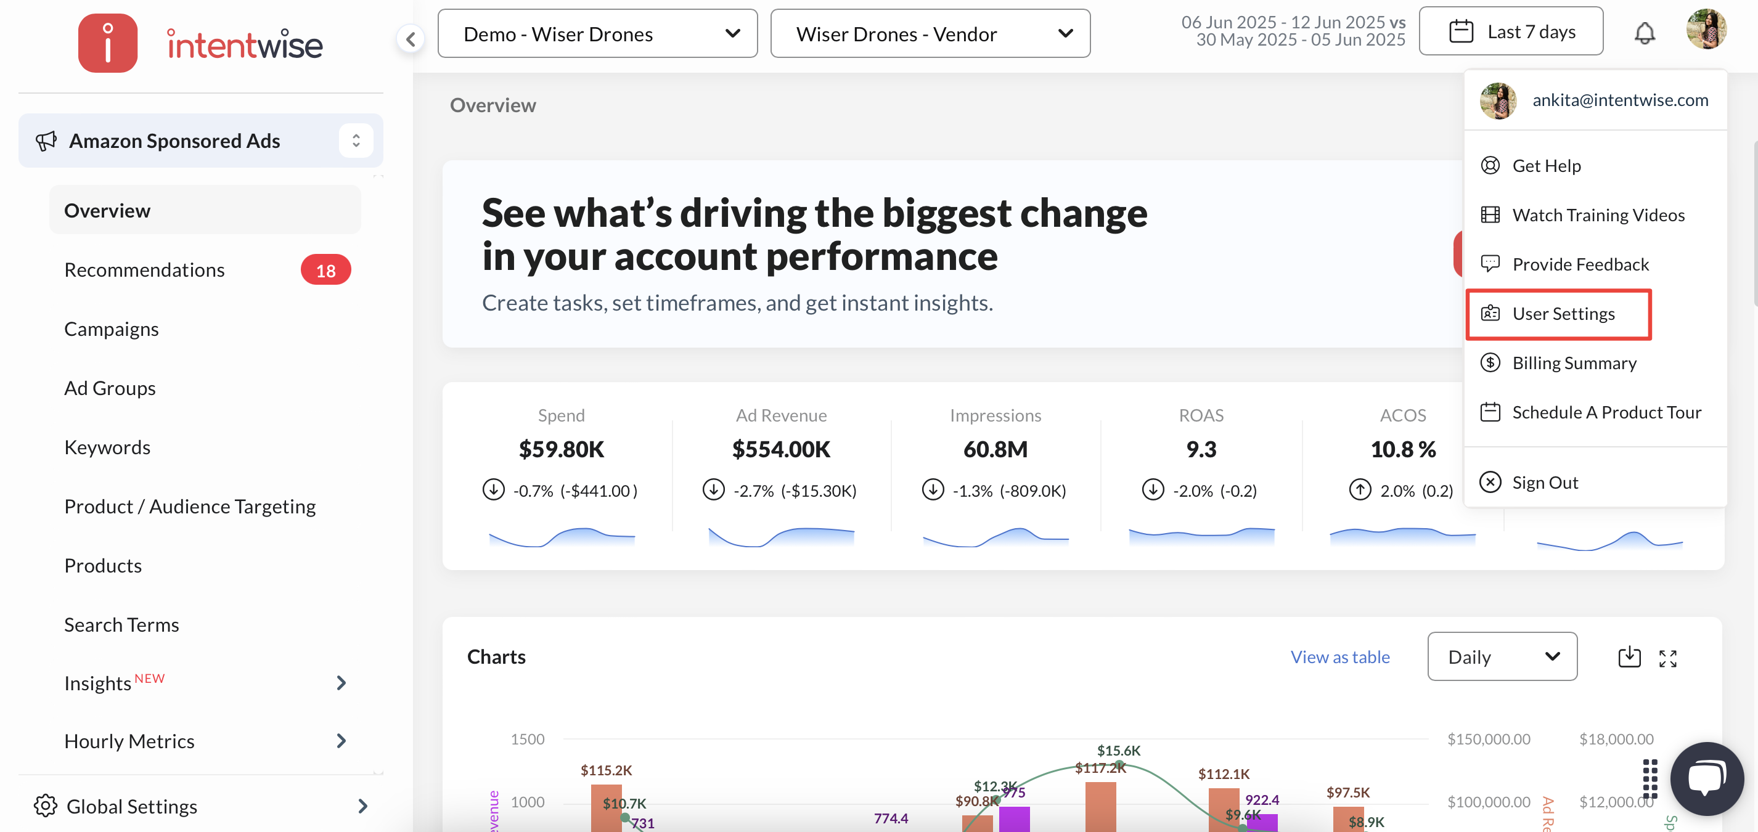Open Ad Groups page
The width and height of the screenshot is (1758, 832).
tap(110, 388)
